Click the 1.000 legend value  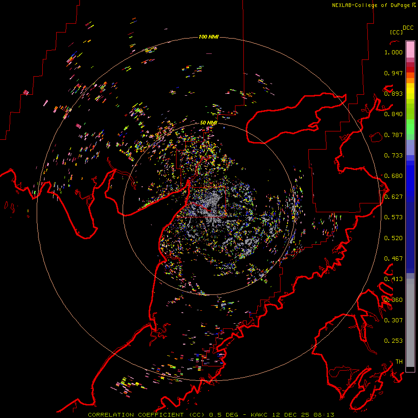pos(393,52)
